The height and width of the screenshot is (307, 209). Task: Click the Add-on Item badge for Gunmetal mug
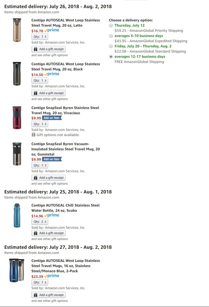[52, 159]
